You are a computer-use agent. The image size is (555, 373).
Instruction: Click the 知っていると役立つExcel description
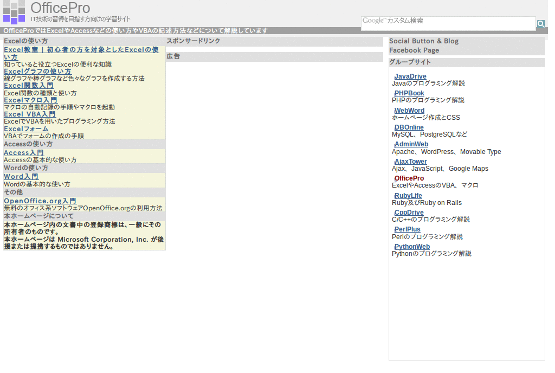pyautogui.click(x=57, y=65)
